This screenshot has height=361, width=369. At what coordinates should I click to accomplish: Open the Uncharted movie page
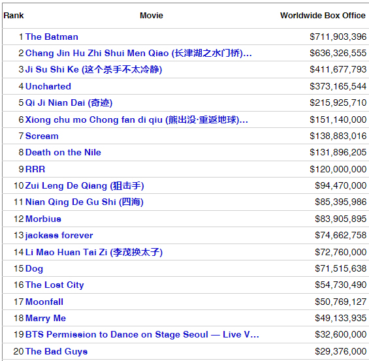tap(48, 86)
